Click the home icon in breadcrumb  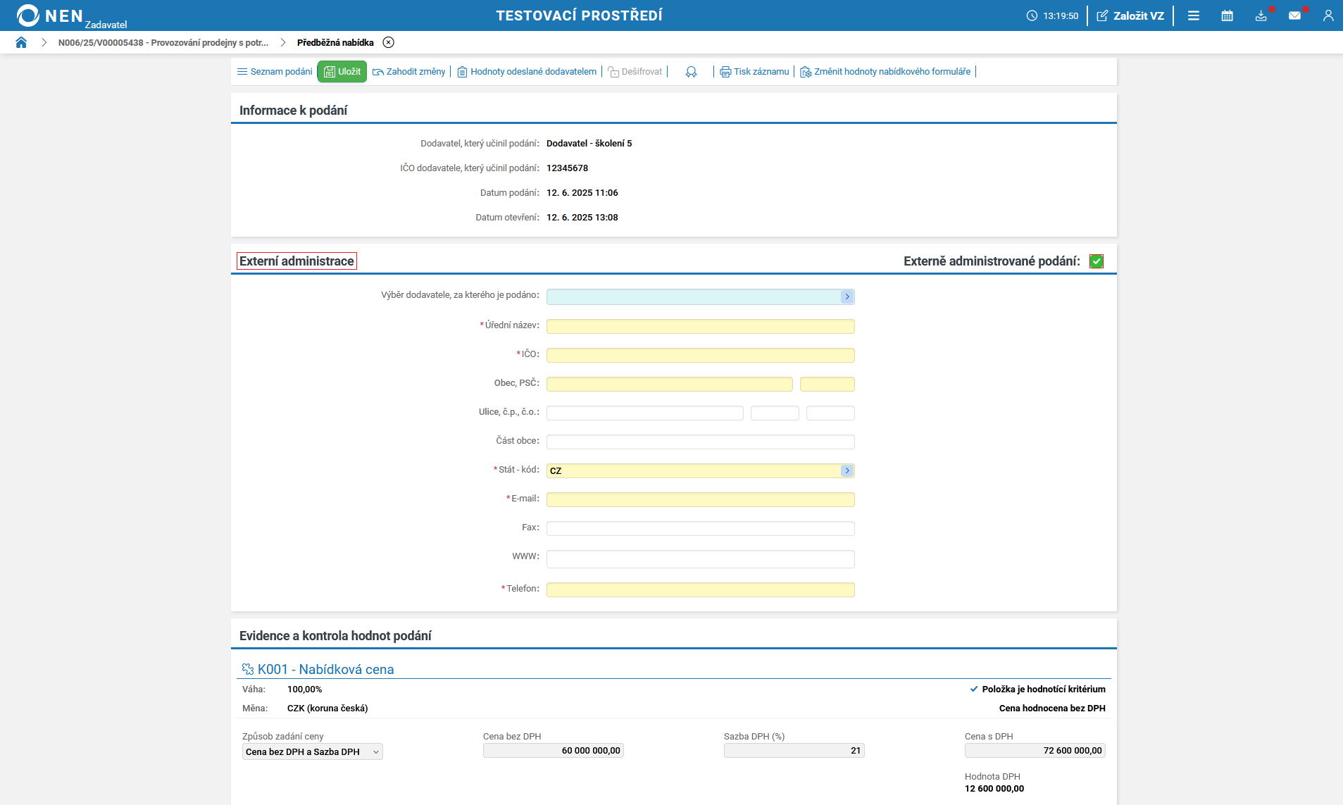(21, 42)
